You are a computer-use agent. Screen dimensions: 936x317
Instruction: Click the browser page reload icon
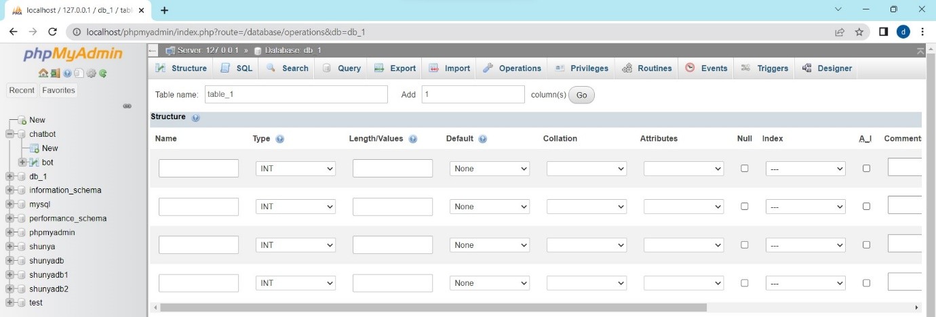pos(52,32)
